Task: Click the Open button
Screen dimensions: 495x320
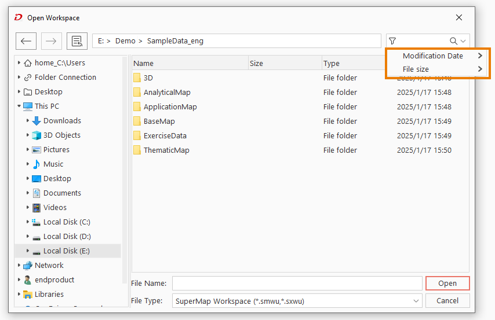Action: (x=447, y=284)
